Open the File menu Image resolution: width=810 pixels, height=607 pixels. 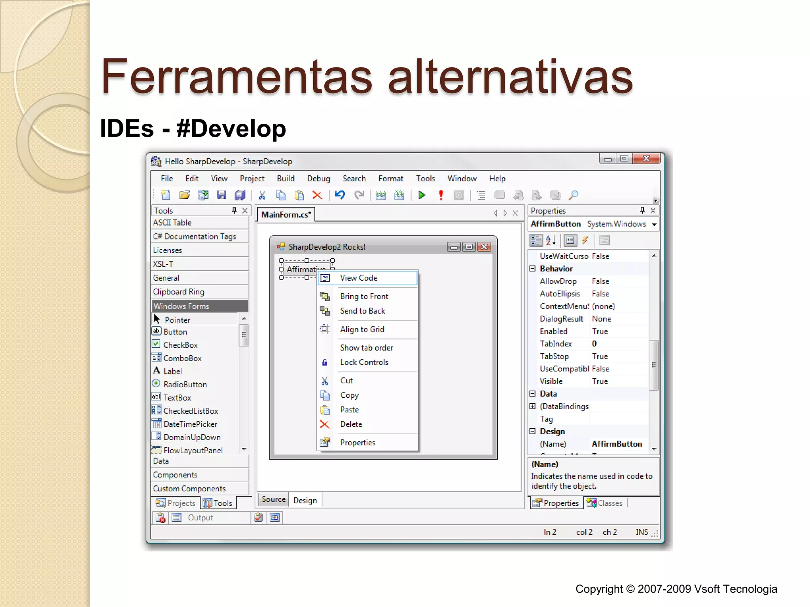pyautogui.click(x=167, y=178)
